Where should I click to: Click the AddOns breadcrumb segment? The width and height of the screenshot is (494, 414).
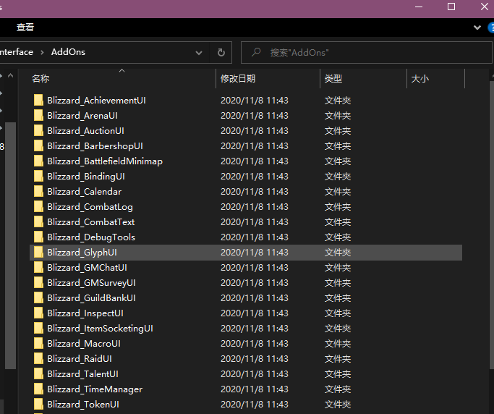coord(68,52)
